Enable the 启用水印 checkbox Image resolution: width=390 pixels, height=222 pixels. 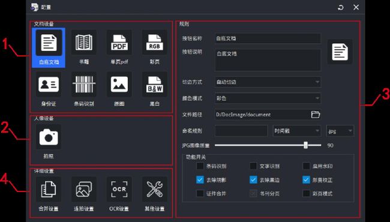click(x=306, y=166)
